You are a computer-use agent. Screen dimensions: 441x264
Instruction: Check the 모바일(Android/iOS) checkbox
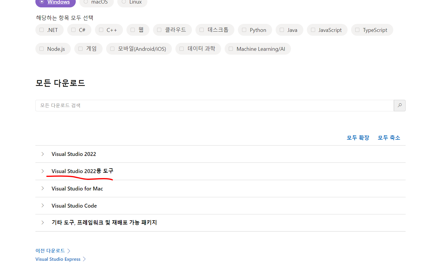112,49
